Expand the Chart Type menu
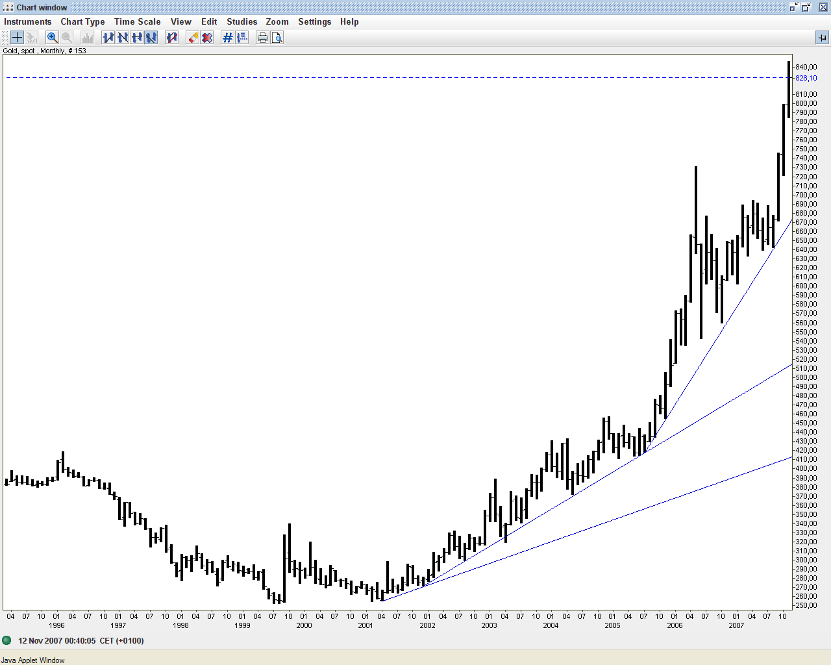Screen dimensions: 831x665 click(x=82, y=21)
